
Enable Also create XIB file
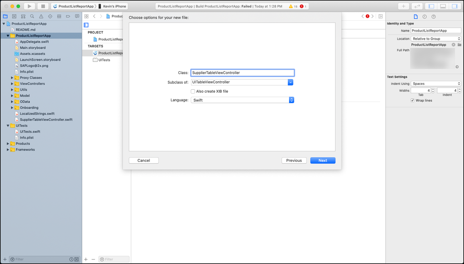(193, 91)
